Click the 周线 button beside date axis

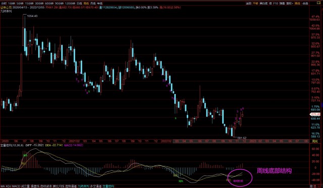point(315,141)
